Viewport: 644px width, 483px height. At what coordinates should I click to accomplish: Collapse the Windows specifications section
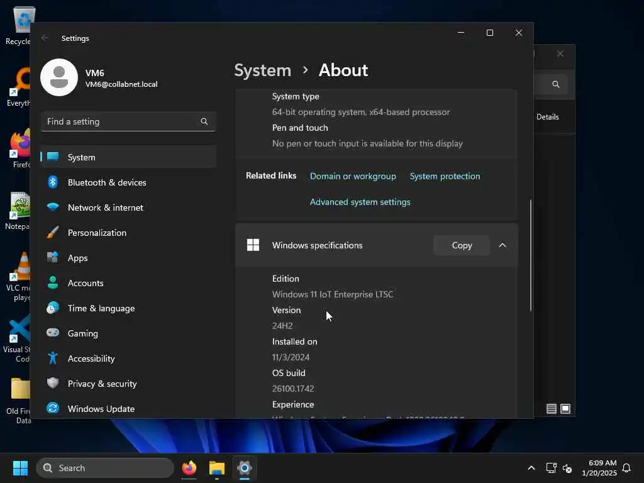point(502,245)
